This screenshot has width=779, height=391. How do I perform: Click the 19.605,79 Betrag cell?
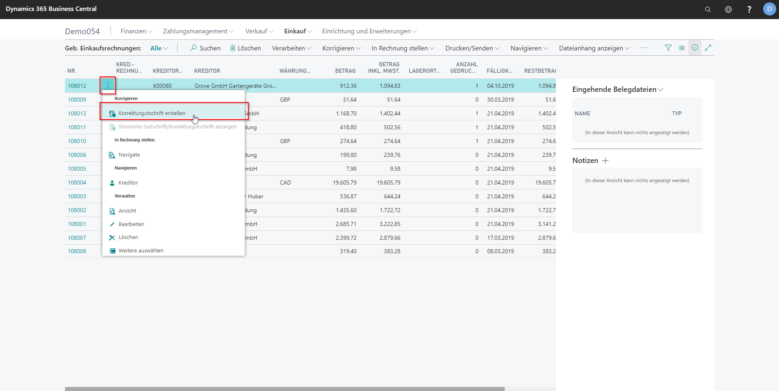(345, 182)
